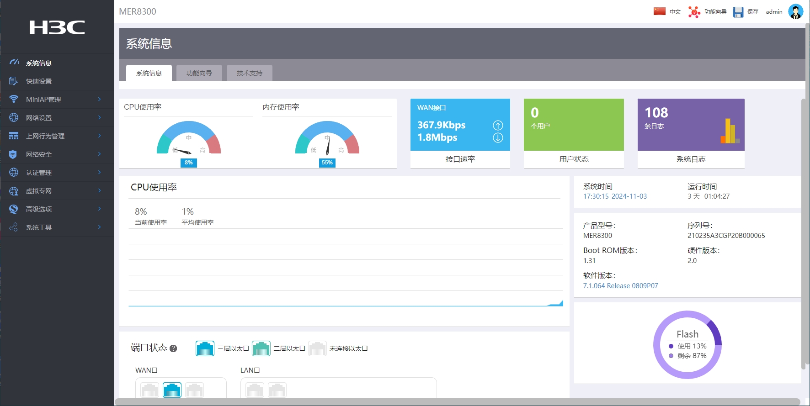Switch to the 系统信息 tab
810x406 pixels.
pyautogui.click(x=149, y=73)
